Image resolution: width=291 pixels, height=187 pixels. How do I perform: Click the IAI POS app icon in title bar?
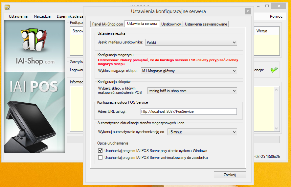[x=7, y=7]
